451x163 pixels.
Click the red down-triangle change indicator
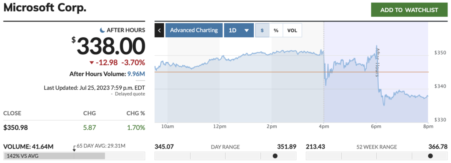[x=92, y=63]
